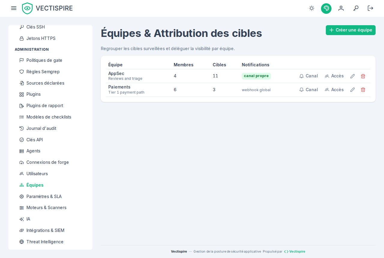Open Canal settings for AppSec
Screen dimensions: 384x258
point(309,76)
